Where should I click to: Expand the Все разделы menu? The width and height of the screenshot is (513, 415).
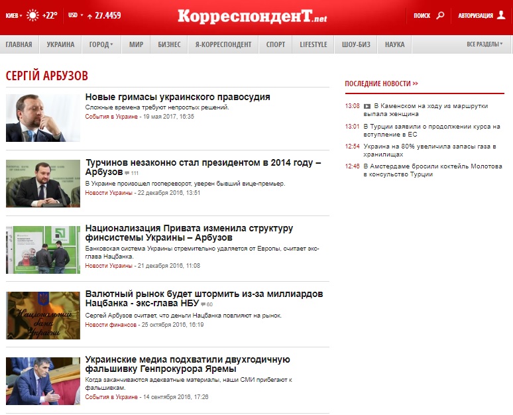pyautogui.click(x=484, y=44)
